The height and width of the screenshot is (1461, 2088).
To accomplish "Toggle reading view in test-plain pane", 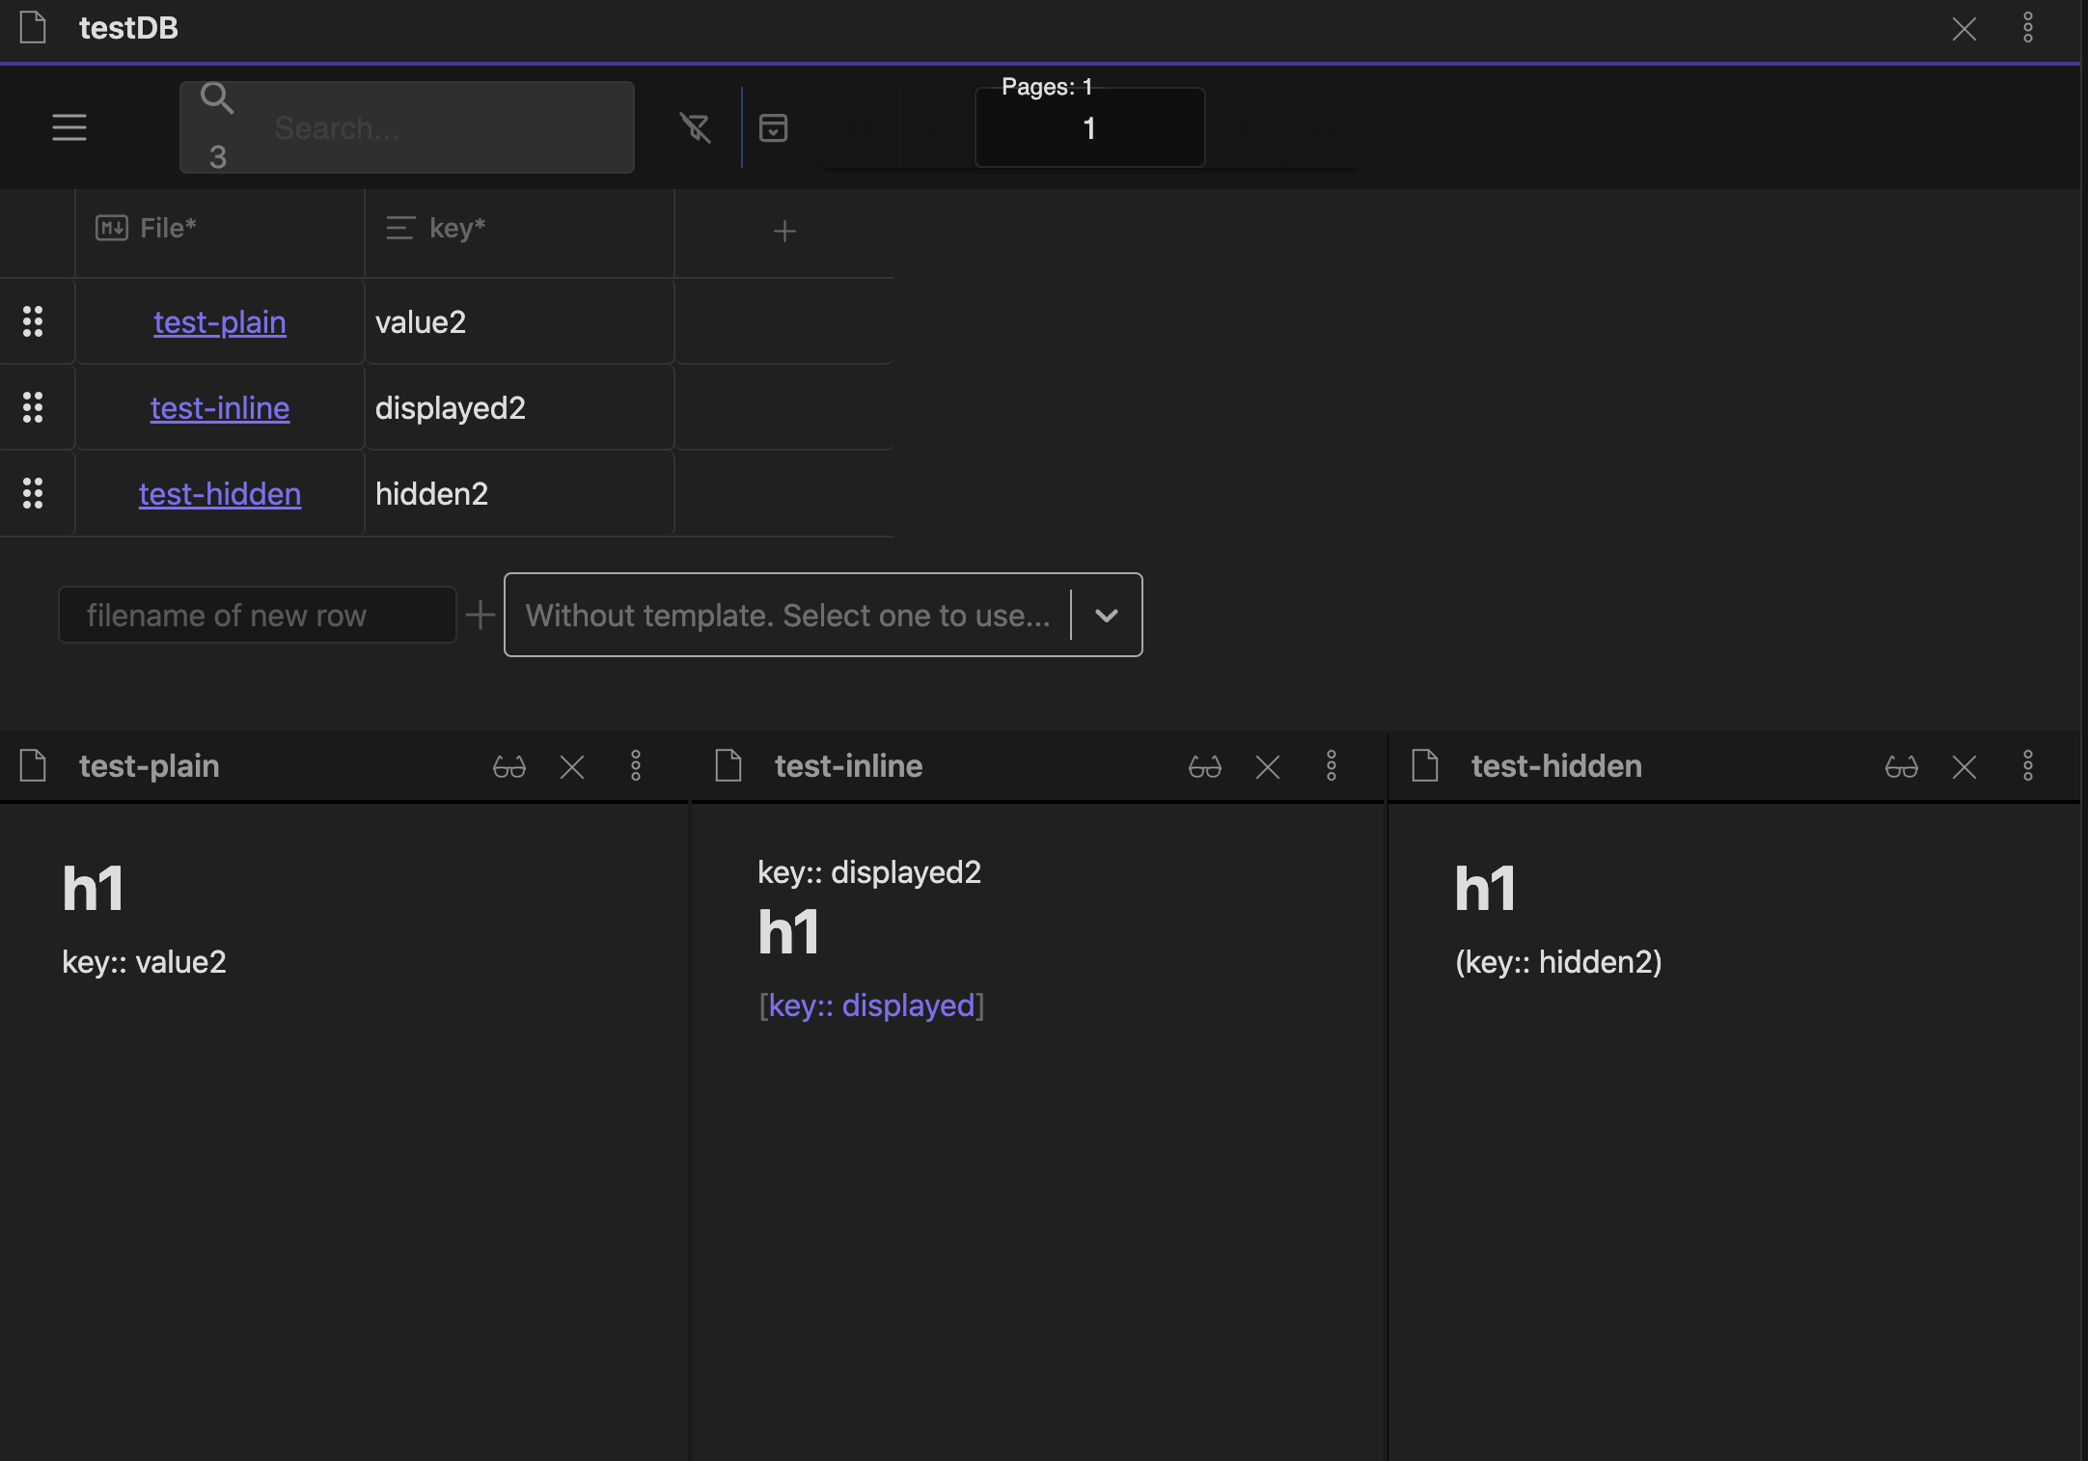I will pyautogui.click(x=508, y=767).
